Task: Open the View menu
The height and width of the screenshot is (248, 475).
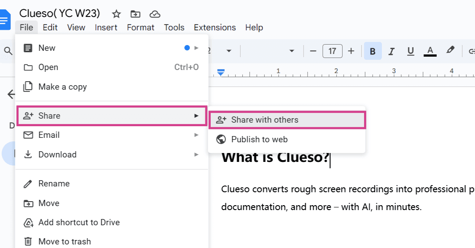Action: coord(76,27)
